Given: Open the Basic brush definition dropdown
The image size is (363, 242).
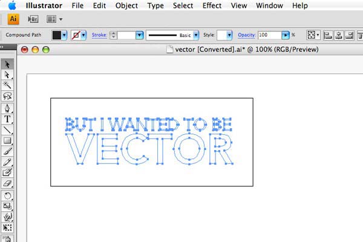Looking at the screenshot, I should (196, 35).
